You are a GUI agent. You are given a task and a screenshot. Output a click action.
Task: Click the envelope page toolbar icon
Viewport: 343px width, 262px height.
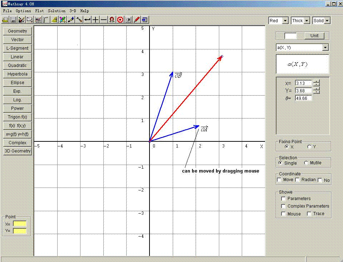point(30,20)
